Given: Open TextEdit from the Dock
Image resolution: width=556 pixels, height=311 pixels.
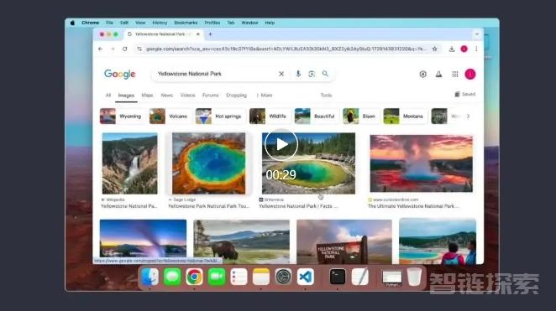Looking at the screenshot, I should (x=359, y=277).
